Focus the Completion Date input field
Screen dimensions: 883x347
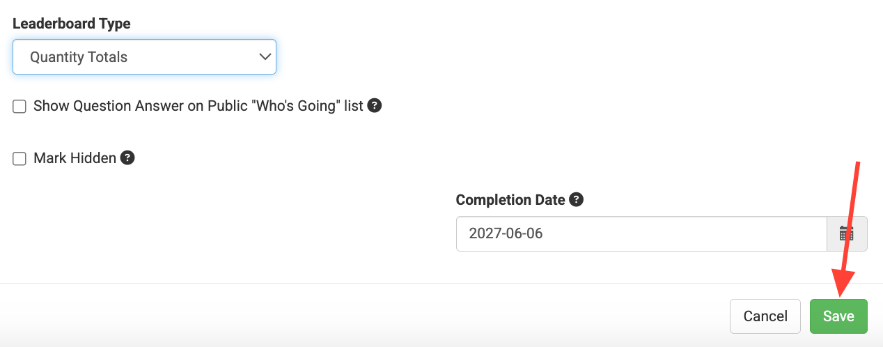[641, 233]
